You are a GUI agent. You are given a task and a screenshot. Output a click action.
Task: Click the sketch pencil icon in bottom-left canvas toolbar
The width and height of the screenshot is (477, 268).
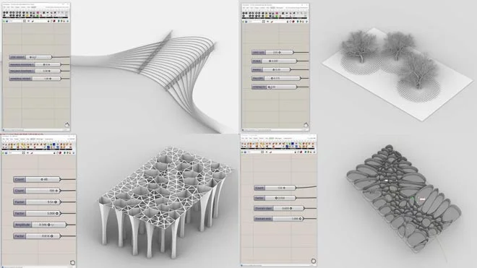[33, 153]
